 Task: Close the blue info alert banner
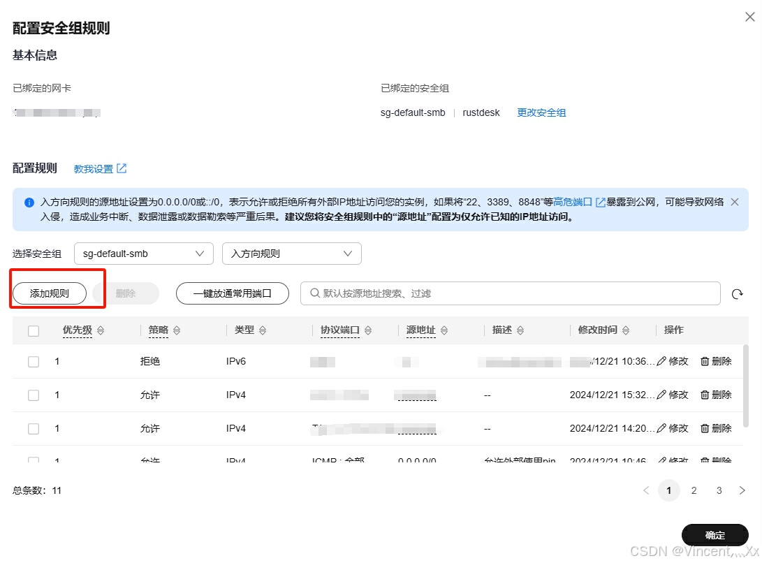point(734,202)
